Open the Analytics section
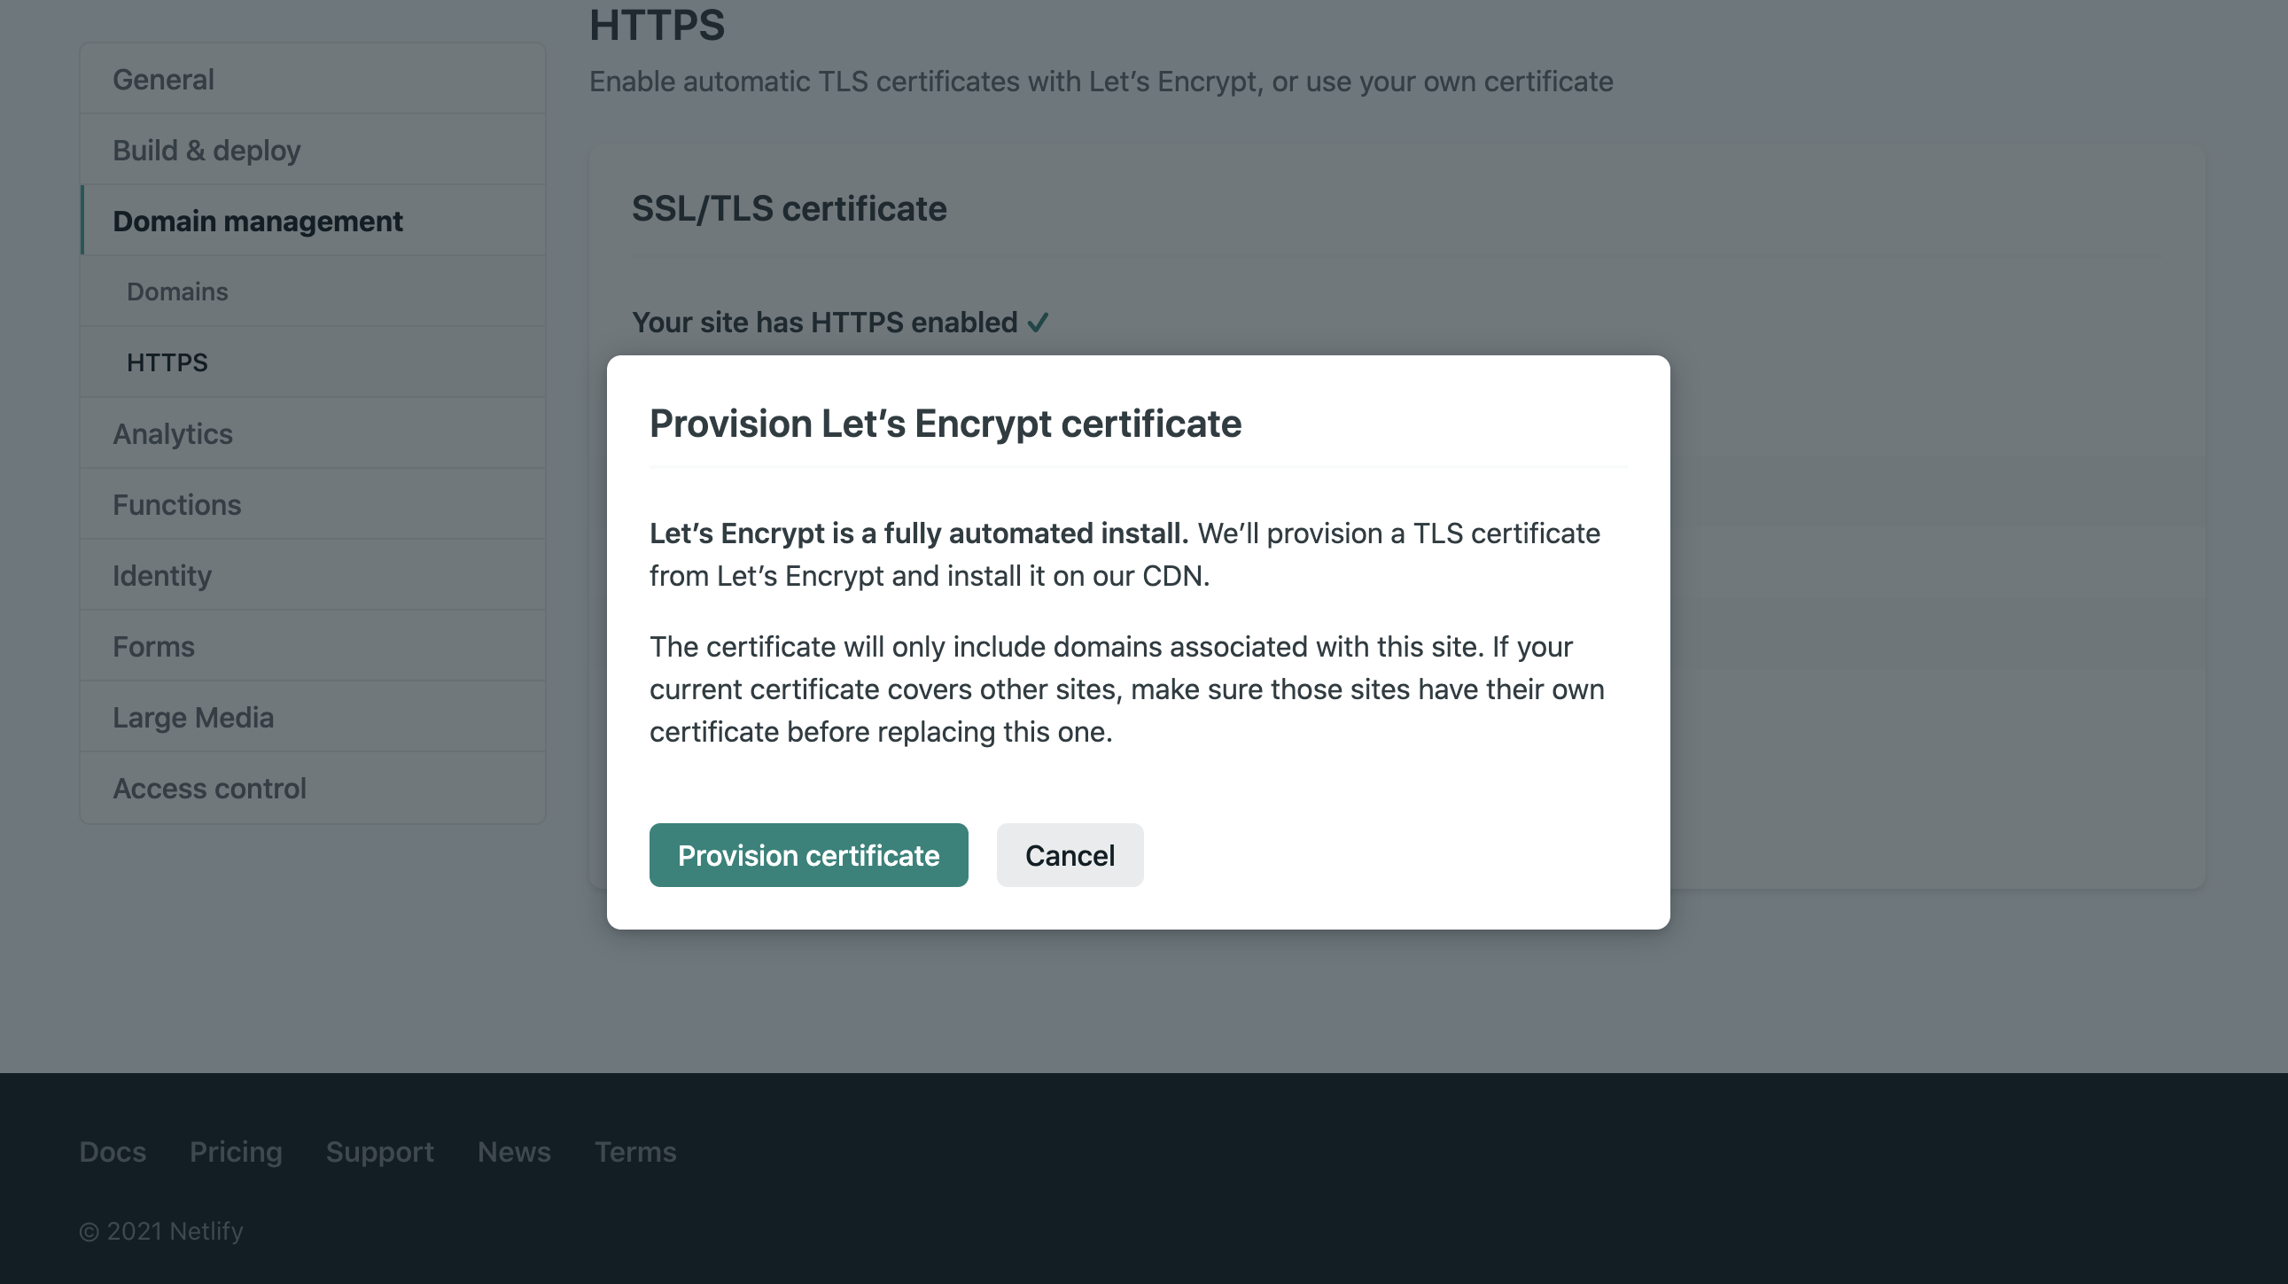 click(x=172, y=433)
